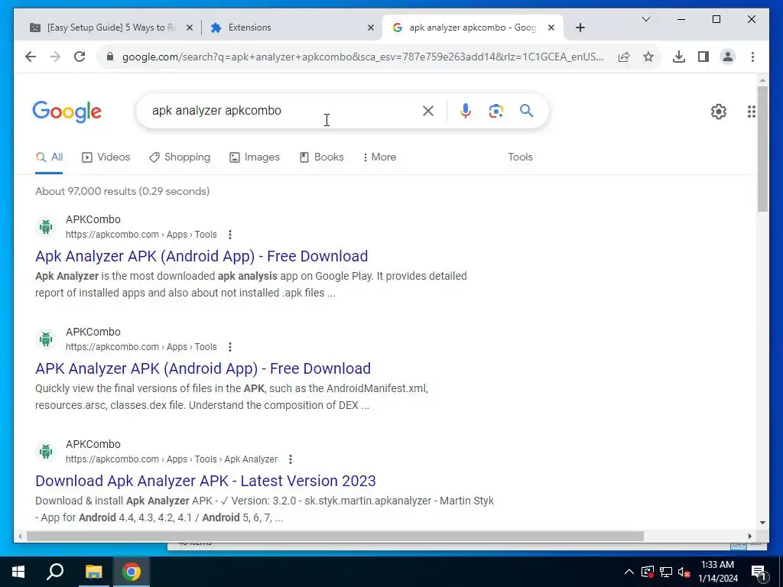Screen dimensions: 783x587
Task: Close the Extensions tab
Action: (x=371, y=28)
